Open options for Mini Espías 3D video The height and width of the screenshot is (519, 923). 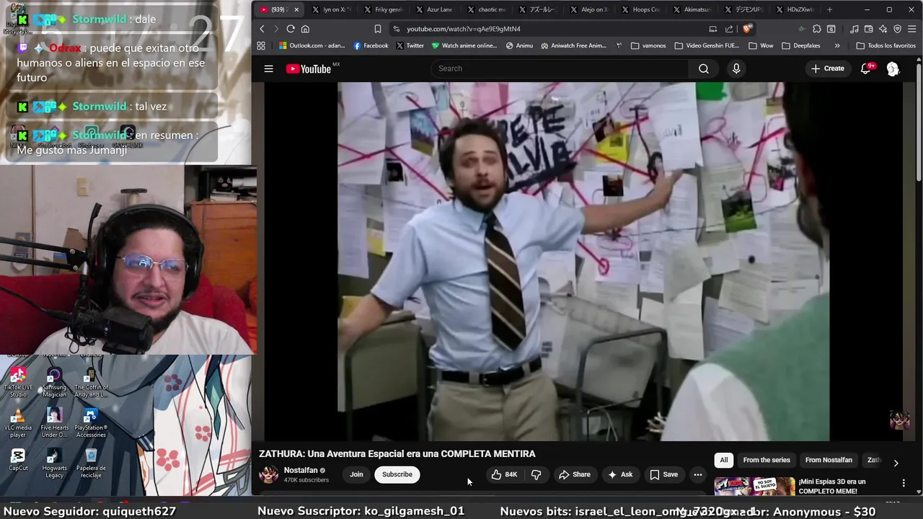click(x=904, y=483)
